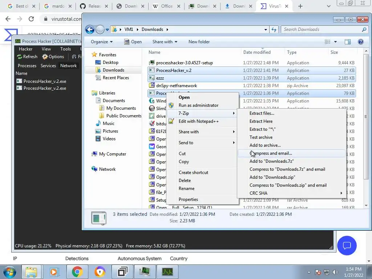Click the Open toolbar button in Explorer
Screen dimensions: 372x279
(133, 42)
